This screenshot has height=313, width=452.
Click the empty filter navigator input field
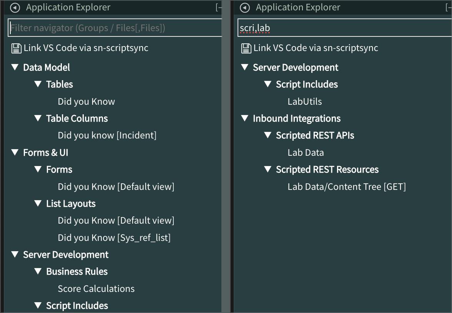111,27
